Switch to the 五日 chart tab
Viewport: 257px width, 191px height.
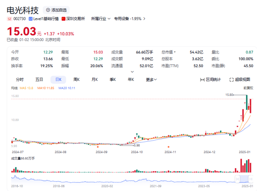pyautogui.click(x=39, y=80)
